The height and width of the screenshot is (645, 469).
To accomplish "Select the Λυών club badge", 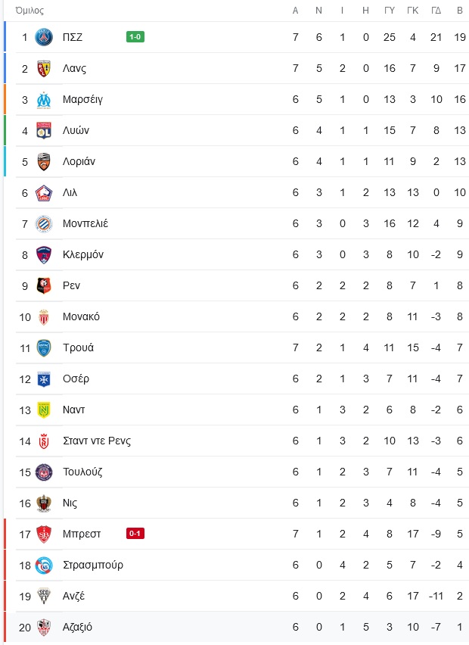I will pos(44,130).
